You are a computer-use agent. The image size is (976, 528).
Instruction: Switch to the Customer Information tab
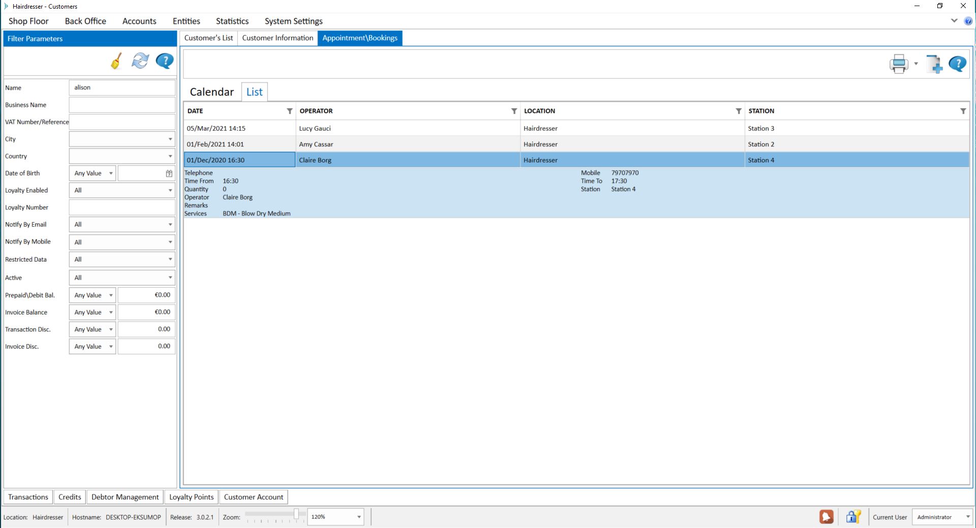click(278, 38)
